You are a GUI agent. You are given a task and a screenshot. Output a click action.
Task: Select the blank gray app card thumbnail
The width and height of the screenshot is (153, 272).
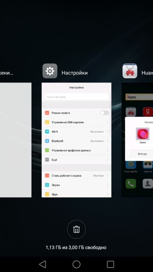[16, 140]
